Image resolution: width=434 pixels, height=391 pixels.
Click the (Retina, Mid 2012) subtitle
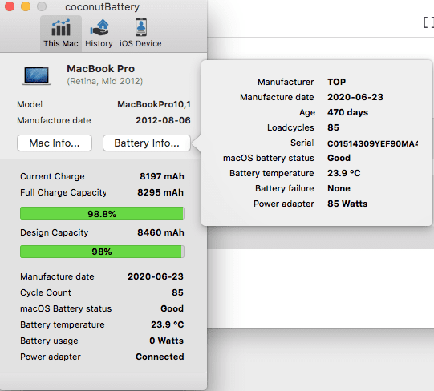coord(104,81)
